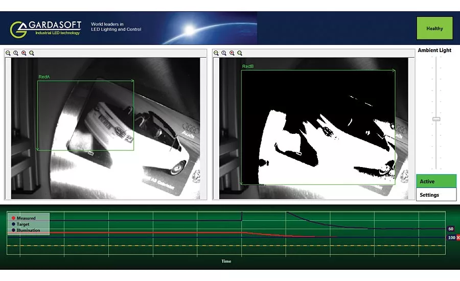Click the Ambient Light label

434,50
